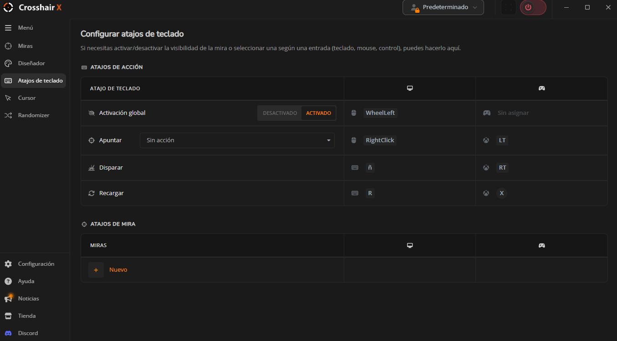The height and width of the screenshot is (341, 617).
Task: Open Ayuda page
Action: pyautogui.click(x=33, y=281)
